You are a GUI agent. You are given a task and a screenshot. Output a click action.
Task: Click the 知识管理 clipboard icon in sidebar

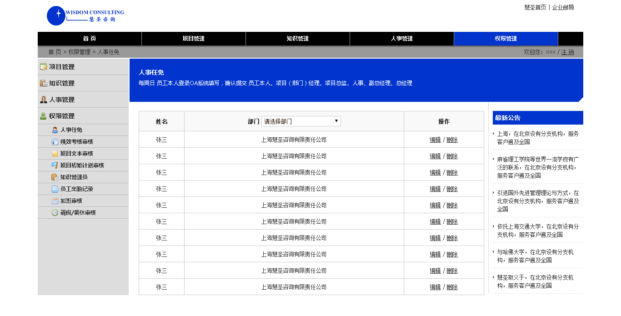(44, 83)
